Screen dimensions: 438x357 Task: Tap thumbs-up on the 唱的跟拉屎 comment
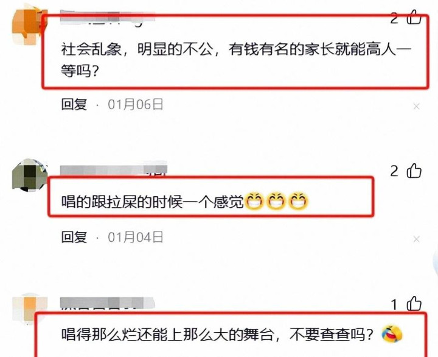coord(414,171)
